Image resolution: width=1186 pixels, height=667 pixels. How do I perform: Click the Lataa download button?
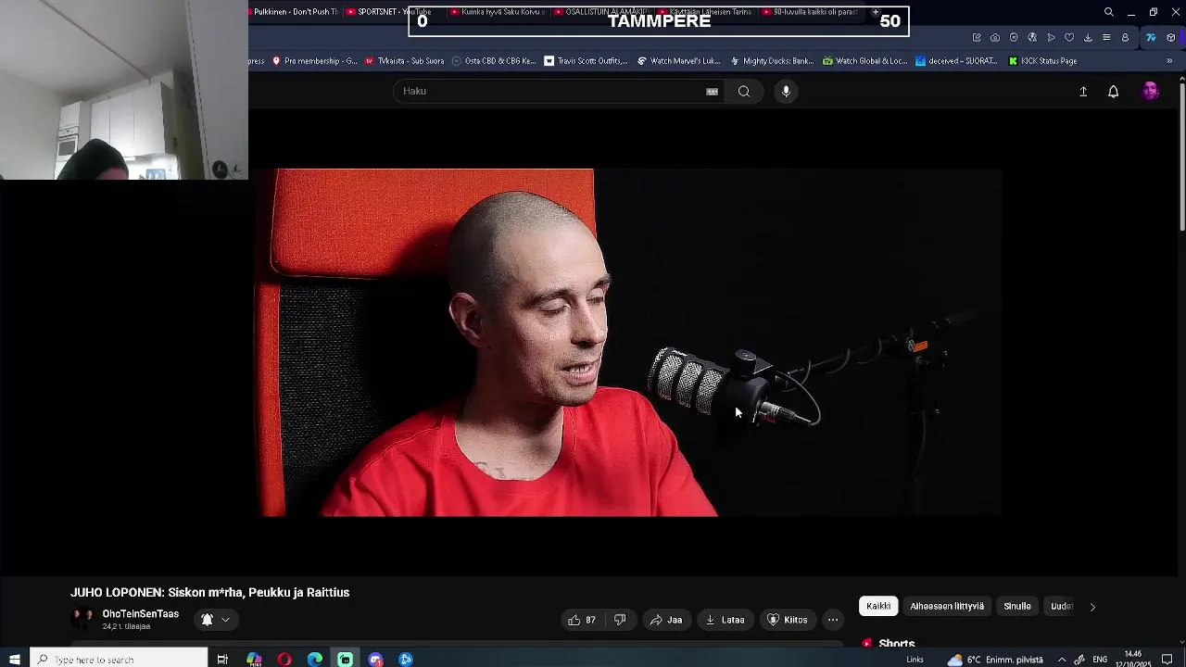point(725,620)
